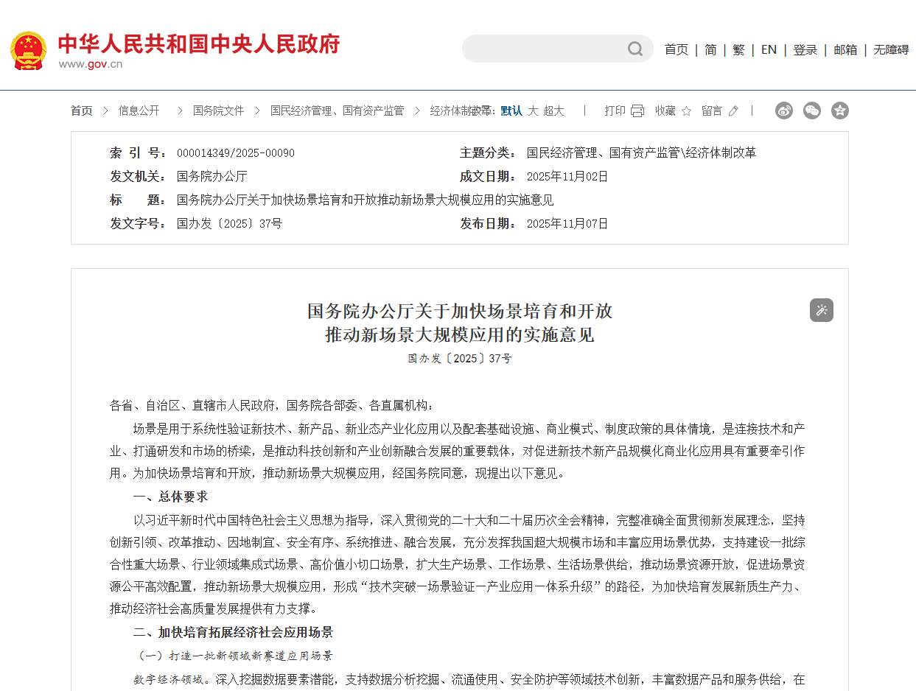This screenshot has height=691, width=916.
Task: Open 首页 in the top navigation
Action: [x=676, y=49]
